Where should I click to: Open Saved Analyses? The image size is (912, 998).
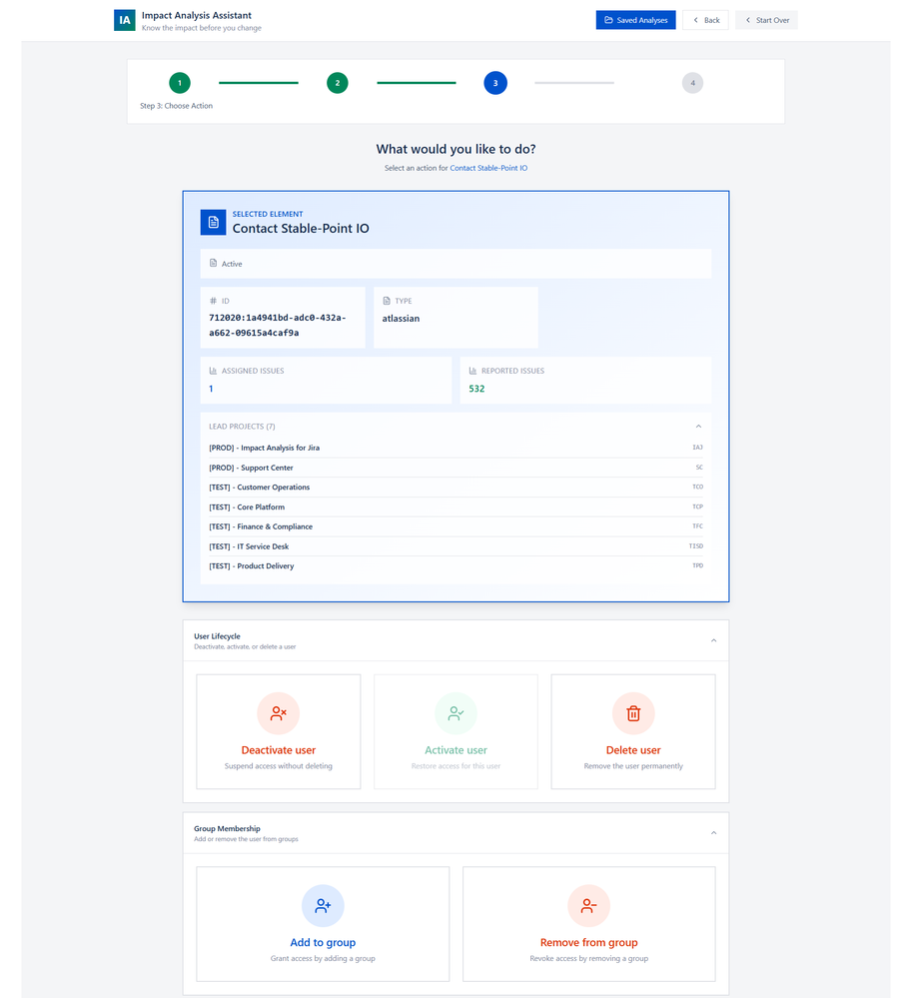(635, 19)
